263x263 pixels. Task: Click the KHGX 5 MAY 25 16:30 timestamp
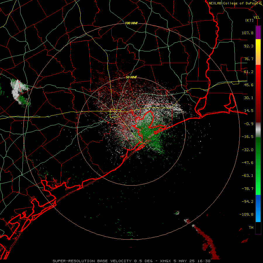tap(185, 261)
